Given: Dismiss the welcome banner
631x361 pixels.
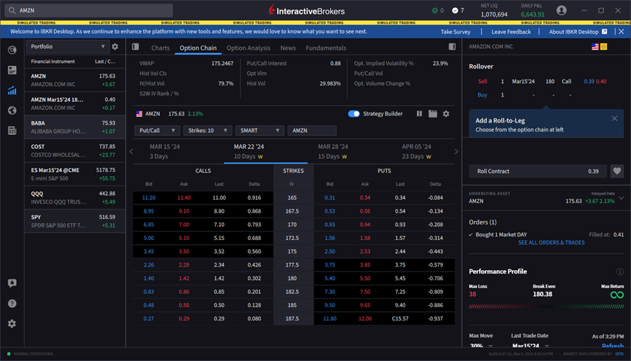Looking at the screenshot, I should click(x=621, y=31).
